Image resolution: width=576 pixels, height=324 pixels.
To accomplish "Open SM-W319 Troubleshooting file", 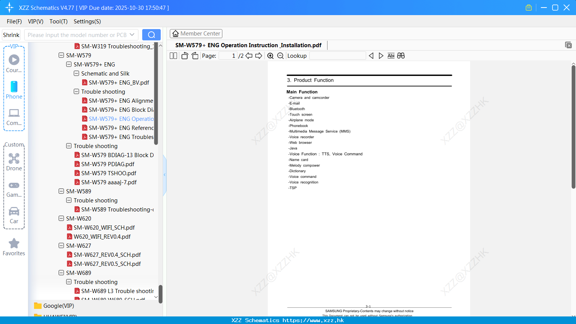I will point(114,46).
